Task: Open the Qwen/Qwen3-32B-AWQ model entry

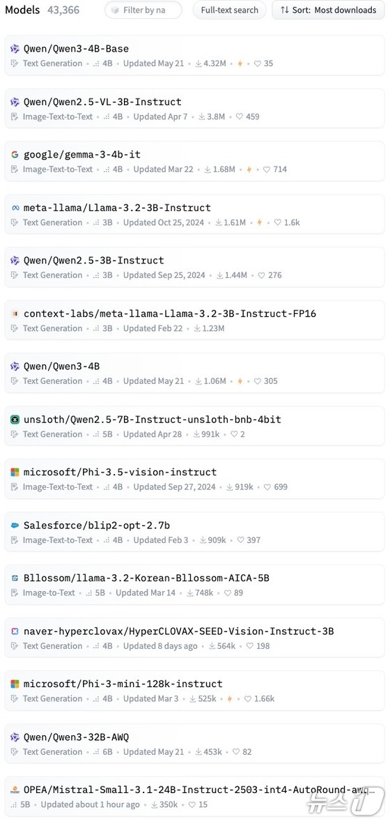Action: (x=77, y=737)
